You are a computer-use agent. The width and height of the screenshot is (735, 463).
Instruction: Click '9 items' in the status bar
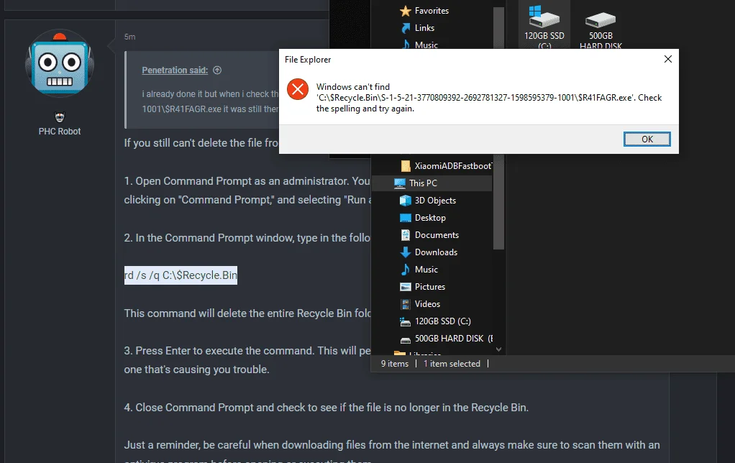pyautogui.click(x=395, y=364)
